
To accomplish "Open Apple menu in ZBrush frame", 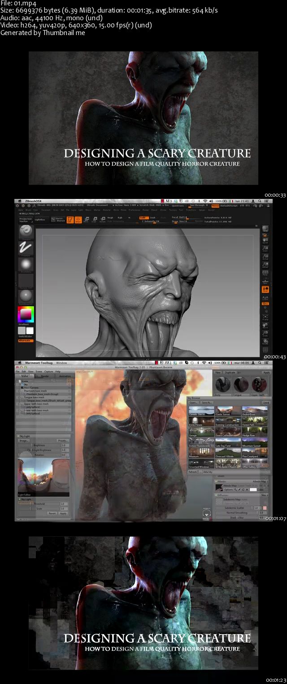I will (x=20, y=200).
